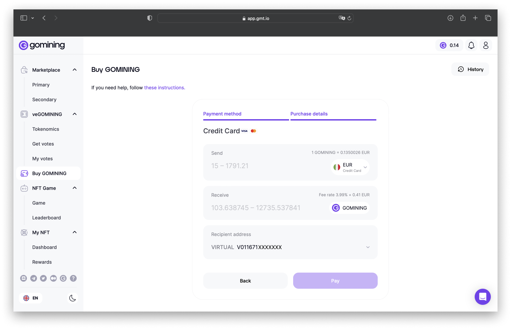Collapse the Marketplace section

[x=75, y=70]
